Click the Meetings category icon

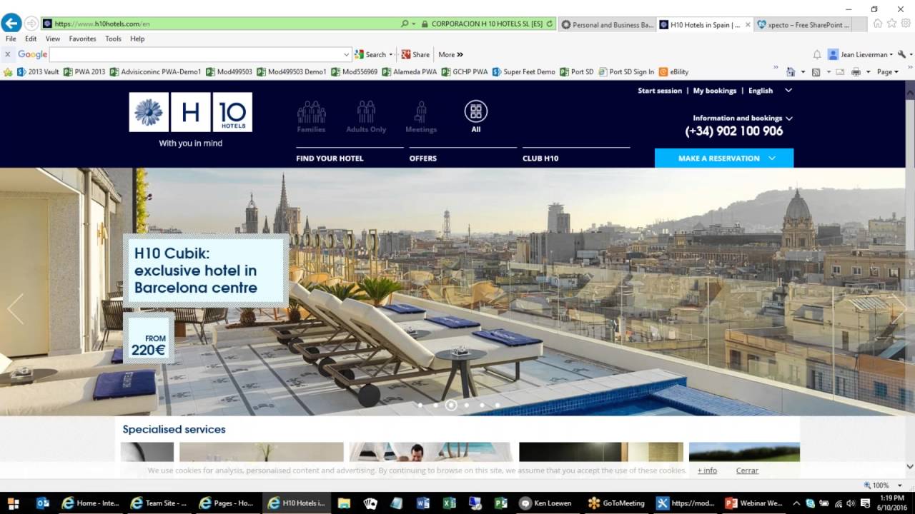[421, 117]
